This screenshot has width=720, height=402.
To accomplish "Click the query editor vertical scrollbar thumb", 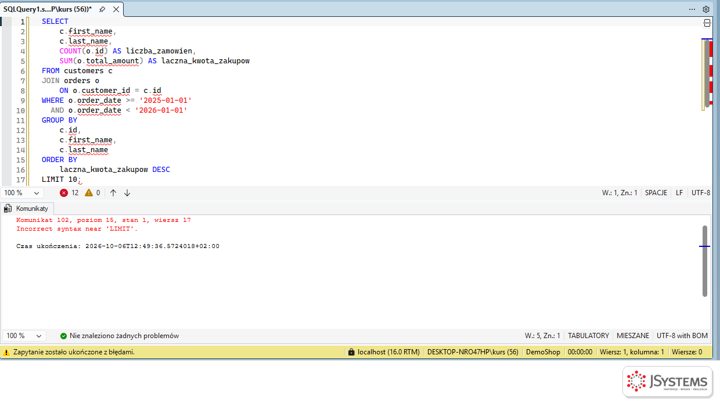I will (707, 74).
